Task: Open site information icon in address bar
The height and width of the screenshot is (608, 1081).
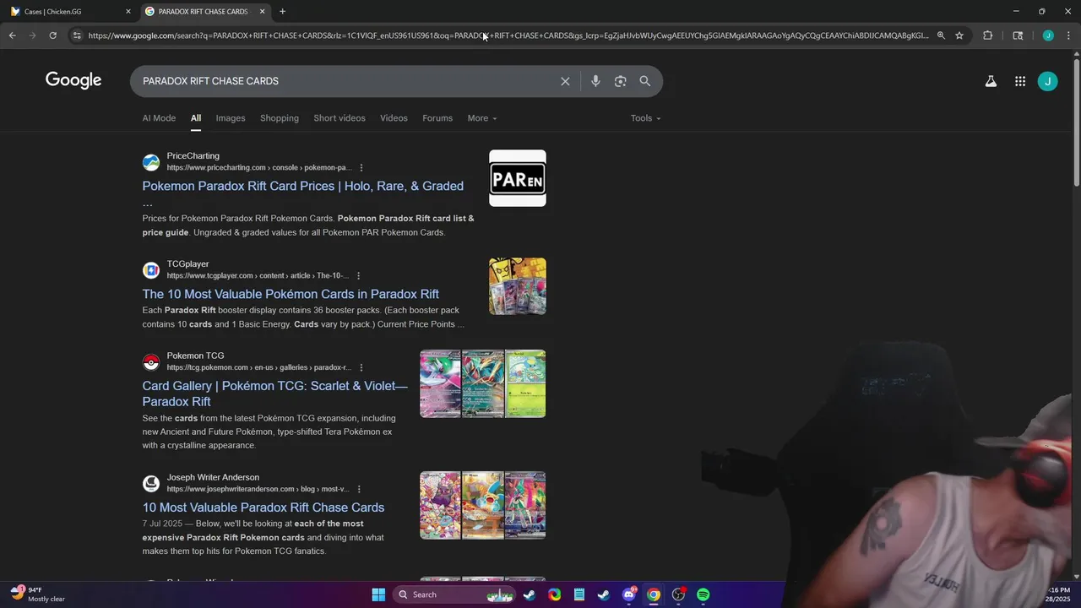Action: tap(77, 35)
